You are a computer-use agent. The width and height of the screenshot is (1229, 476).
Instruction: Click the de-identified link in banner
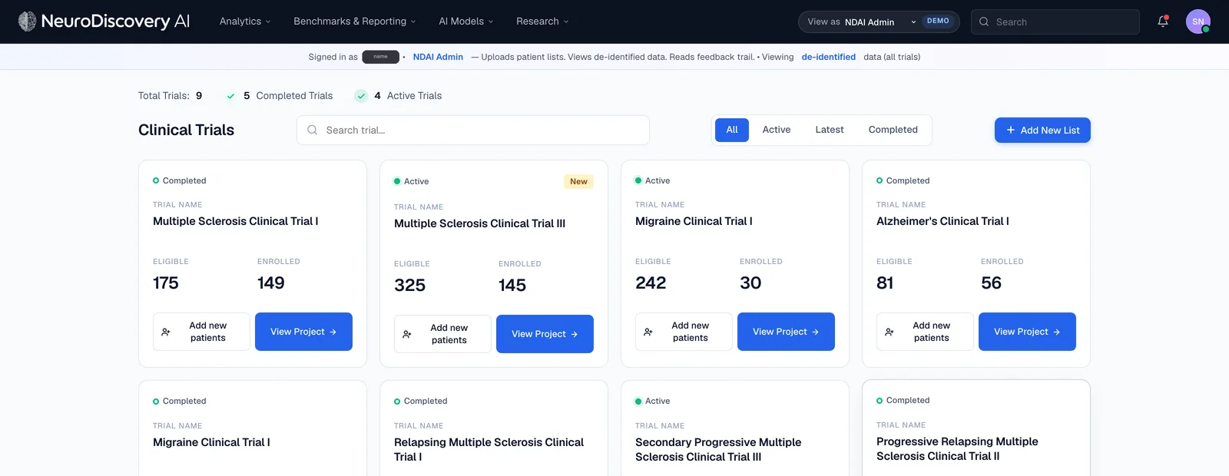click(828, 57)
